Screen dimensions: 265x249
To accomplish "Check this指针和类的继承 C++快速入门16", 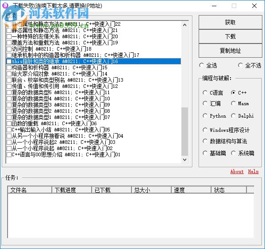I will [x=9, y=61].
